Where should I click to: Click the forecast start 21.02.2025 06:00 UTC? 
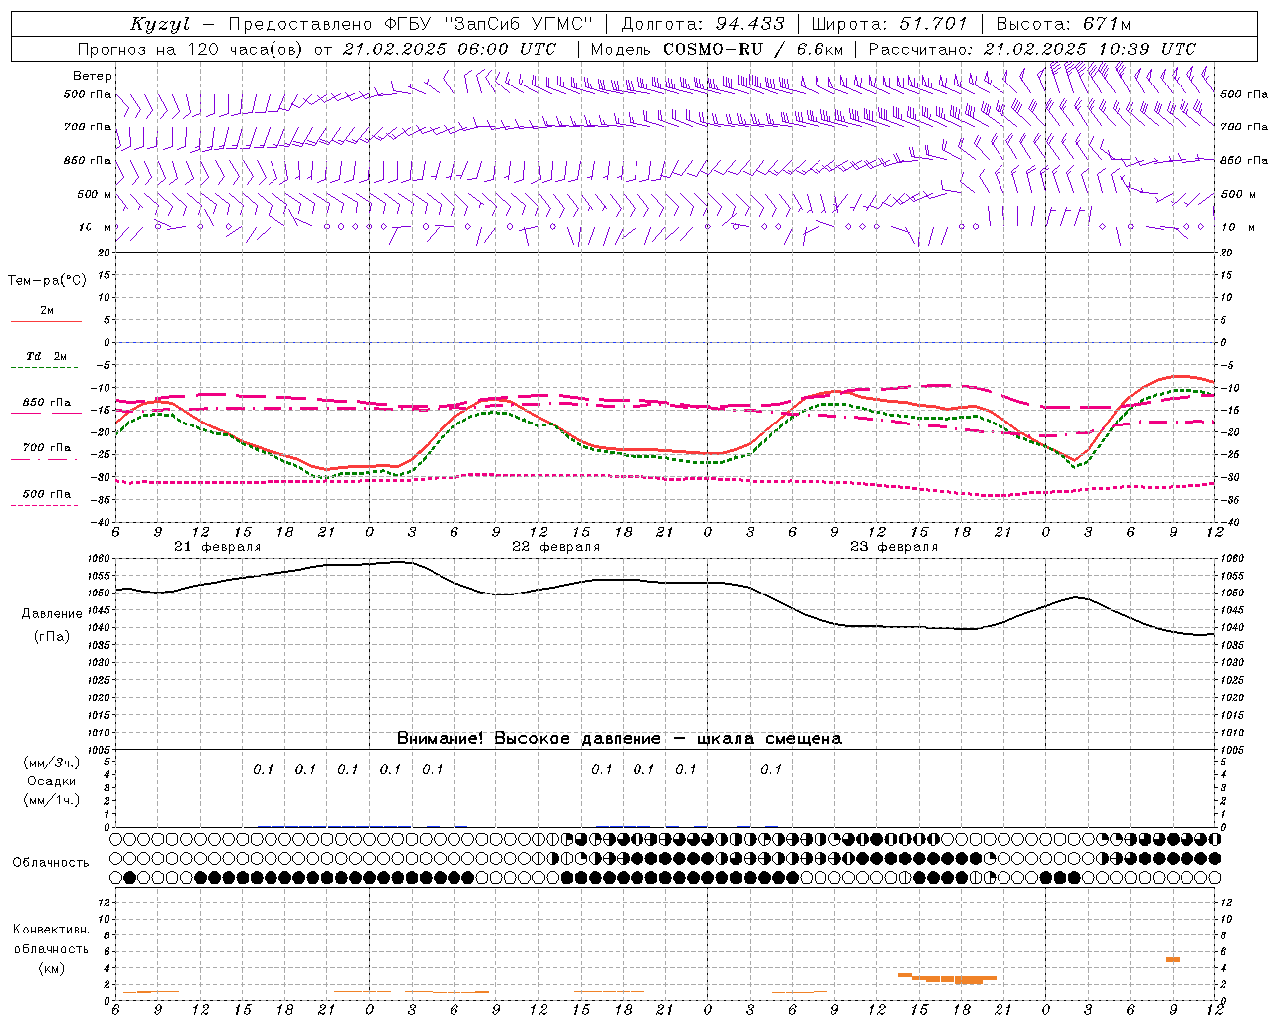(x=449, y=49)
